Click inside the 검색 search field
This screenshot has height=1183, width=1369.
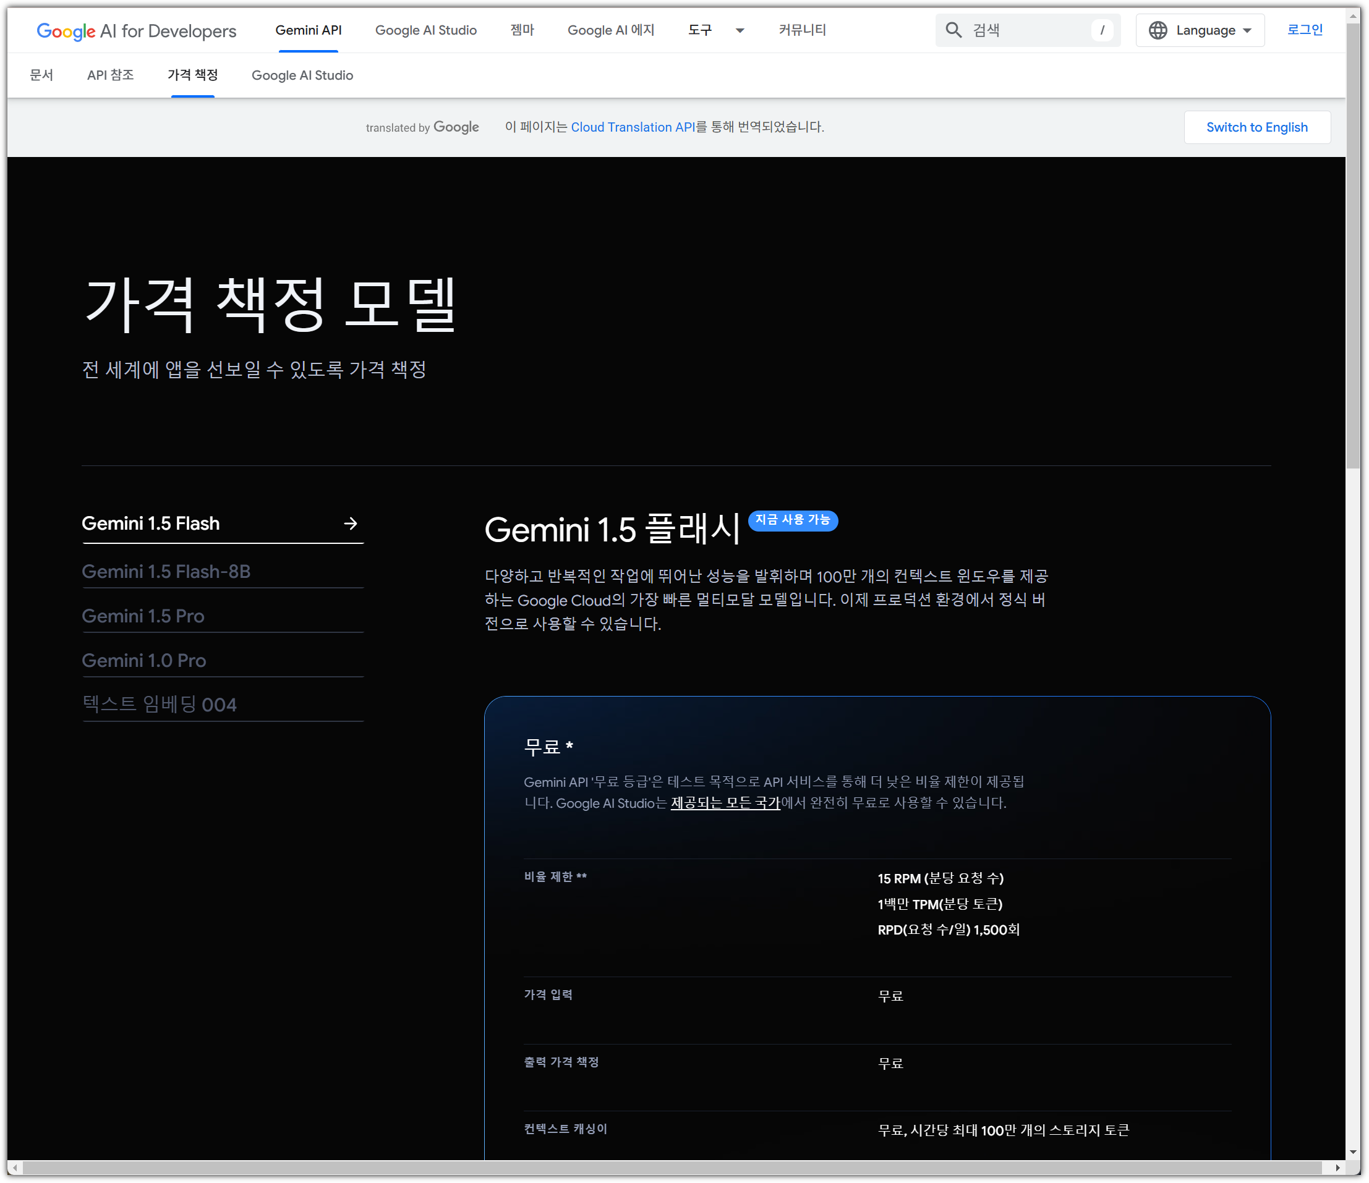1028,30
